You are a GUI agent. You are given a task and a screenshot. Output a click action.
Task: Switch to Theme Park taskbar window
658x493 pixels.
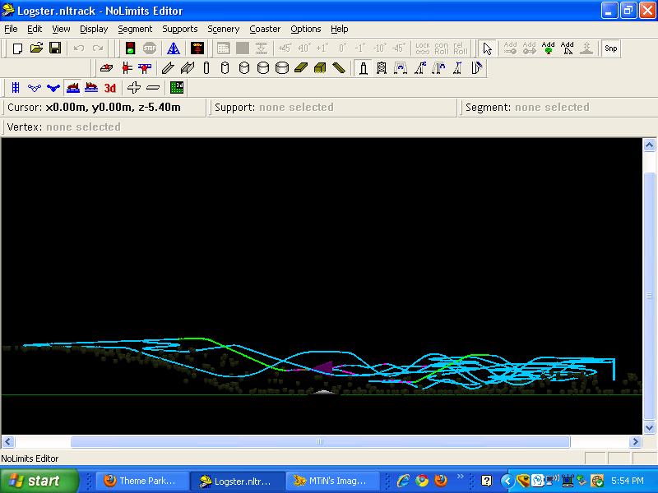(x=142, y=481)
